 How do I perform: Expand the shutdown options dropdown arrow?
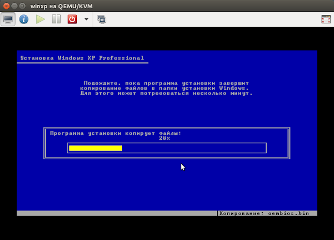pyautogui.click(x=86, y=19)
